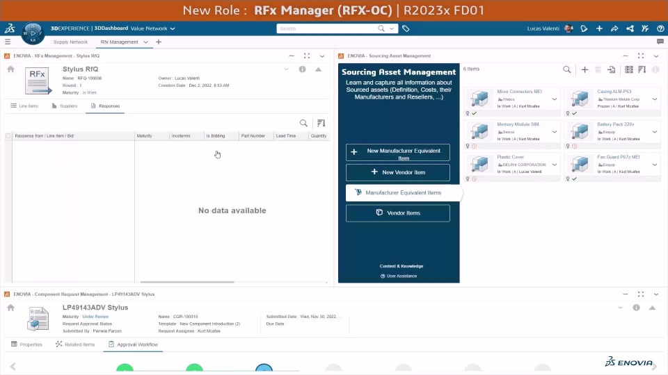Image resolution: width=668 pixels, height=375 pixels.
Task: Select Manufacturer Equivalent Items button
Action: [403, 192]
